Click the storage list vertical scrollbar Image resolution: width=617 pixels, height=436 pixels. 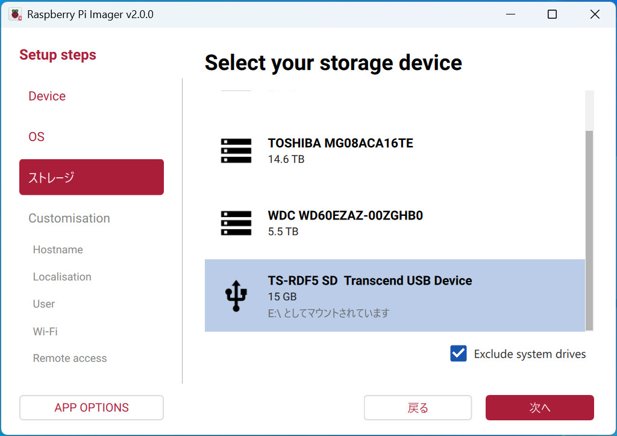click(x=589, y=229)
